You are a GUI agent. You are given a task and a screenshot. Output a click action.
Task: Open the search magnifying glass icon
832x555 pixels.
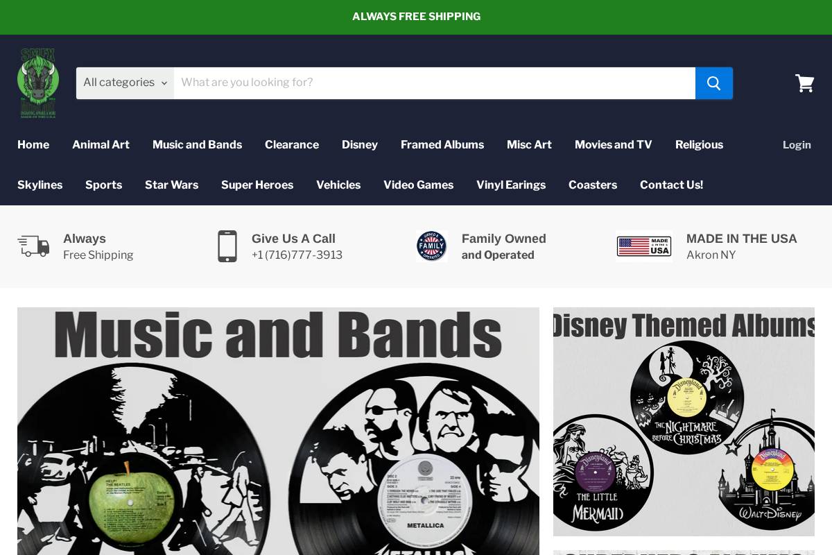coord(713,83)
